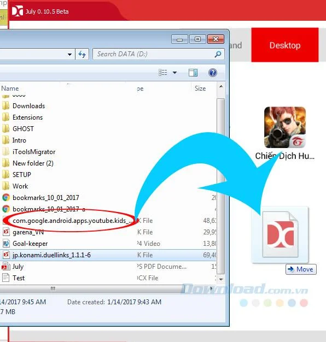Screen dimensions: 326x342
Task: Click the search magnifier icon
Action: [218, 54]
